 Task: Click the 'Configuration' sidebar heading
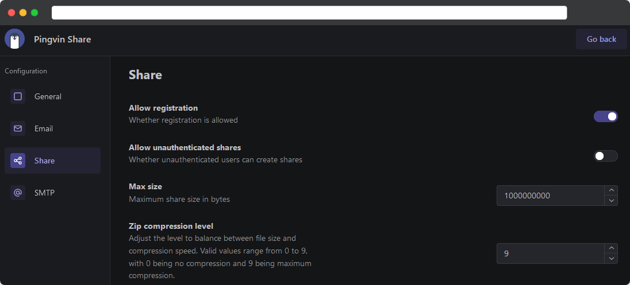tap(26, 71)
